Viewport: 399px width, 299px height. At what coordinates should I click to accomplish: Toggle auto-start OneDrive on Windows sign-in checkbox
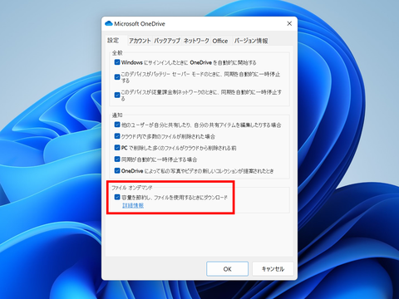(x=117, y=62)
